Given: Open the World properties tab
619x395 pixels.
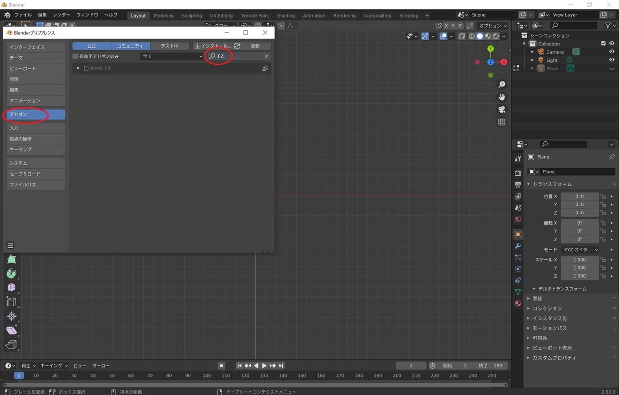Looking at the screenshot, I should 518,220.
